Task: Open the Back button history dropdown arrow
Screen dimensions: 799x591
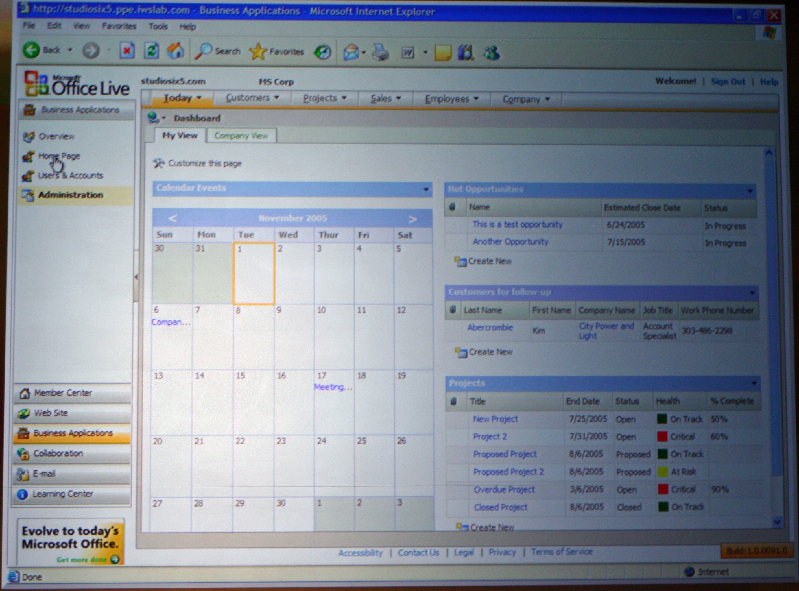Action: coord(70,50)
